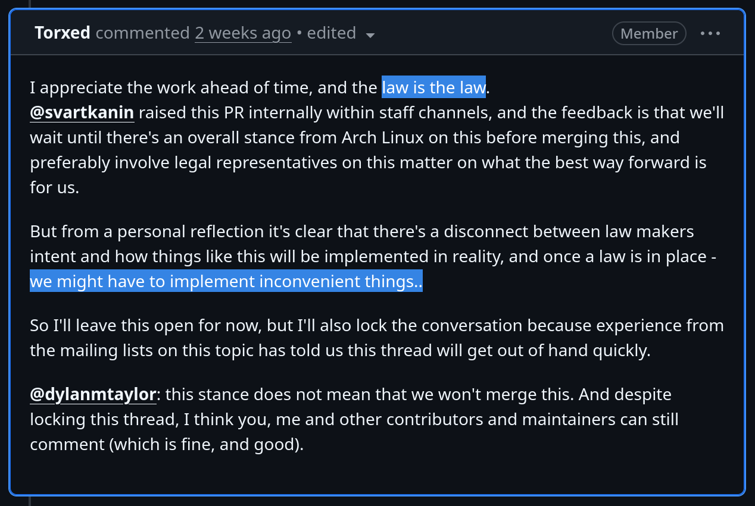
Task: Open Torxed's profile link
Action: [63, 33]
